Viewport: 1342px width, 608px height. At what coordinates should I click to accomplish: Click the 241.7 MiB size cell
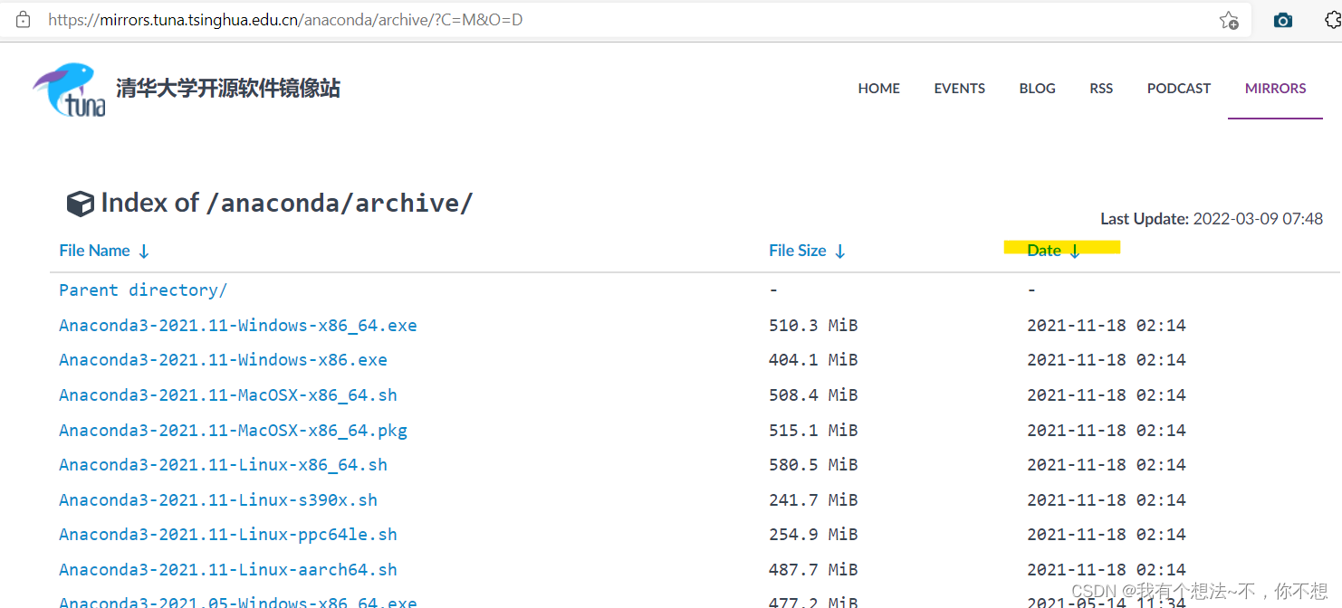point(813,500)
